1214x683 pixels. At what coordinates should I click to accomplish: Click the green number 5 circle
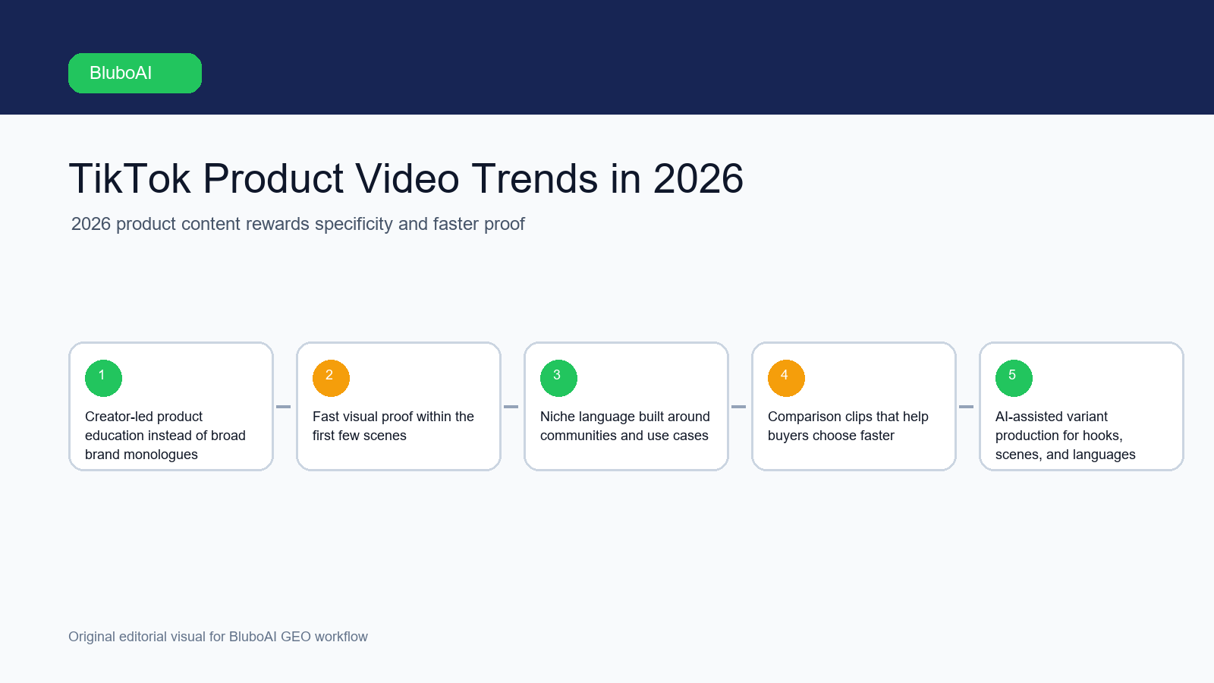(x=1014, y=378)
